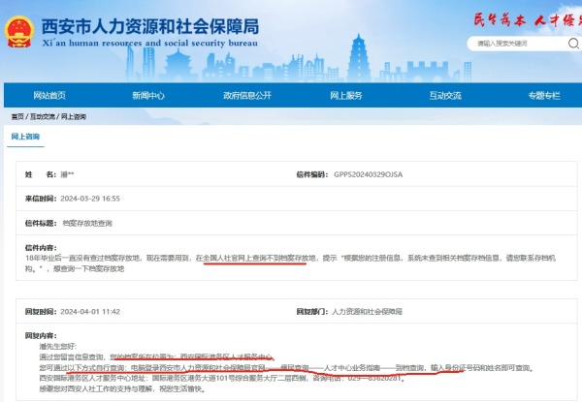
Task: Open 网上服务 navigation menu
Action: pyautogui.click(x=346, y=96)
